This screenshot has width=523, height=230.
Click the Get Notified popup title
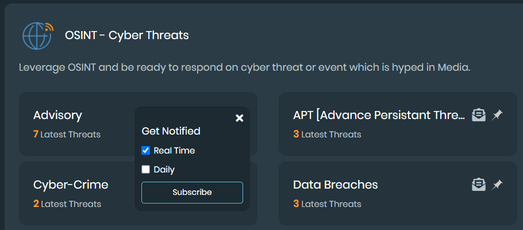click(x=171, y=131)
